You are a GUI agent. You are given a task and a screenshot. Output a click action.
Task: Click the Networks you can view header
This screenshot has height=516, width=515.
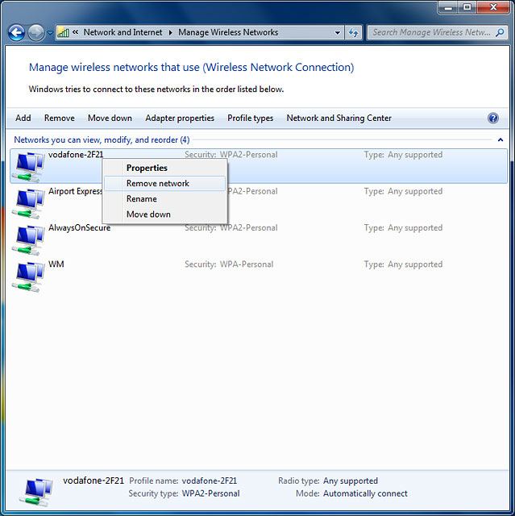coord(102,139)
